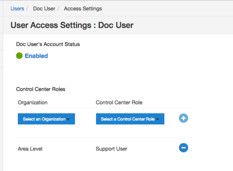Screen dimensions: 233x171
Task: Click the User Access Settings : Doc User heading
Action: click(x=72, y=25)
